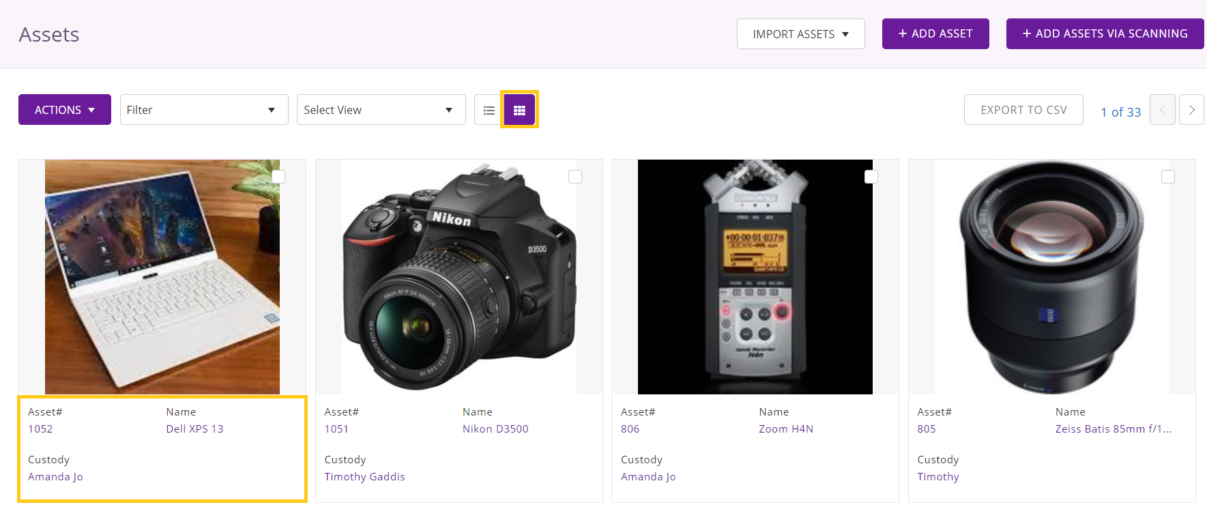Select the Nikon D3500 checkbox
This screenshot has width=1207, height=509.
[x=575, y=177]
